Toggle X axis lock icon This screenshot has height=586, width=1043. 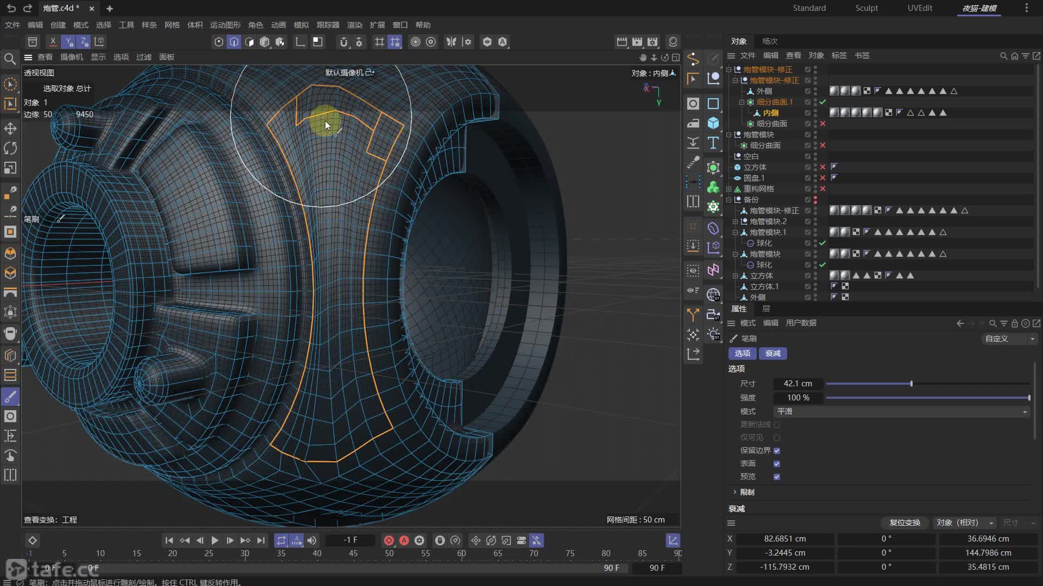(53, 41)
